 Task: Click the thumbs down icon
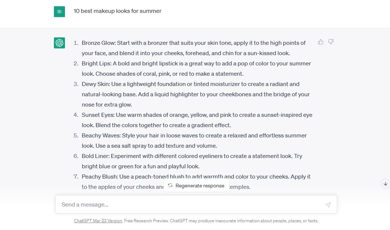click(x=331, y=42)
